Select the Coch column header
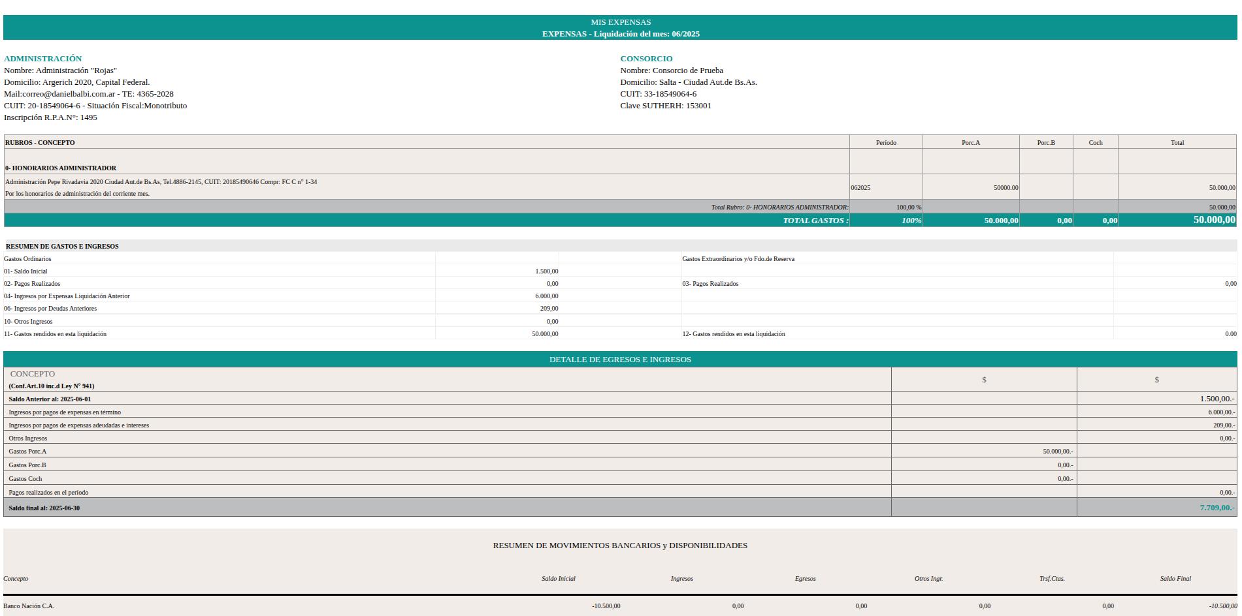 [x=1095, y=142]
